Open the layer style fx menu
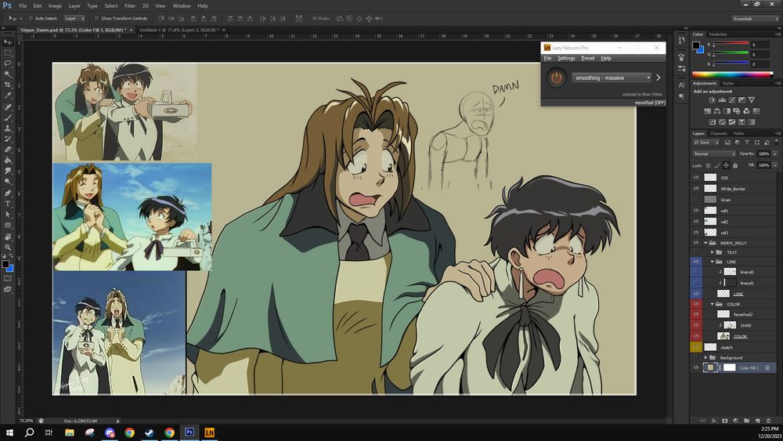The width and height of the screenshot is (783, 441). click(714, 421)
